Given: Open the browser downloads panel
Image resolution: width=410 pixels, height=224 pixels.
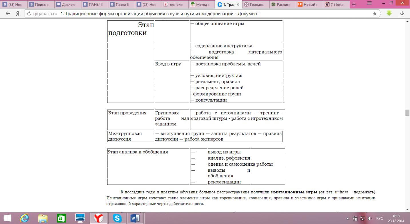Looking at the screenshot, I should [x=402, y=13].
